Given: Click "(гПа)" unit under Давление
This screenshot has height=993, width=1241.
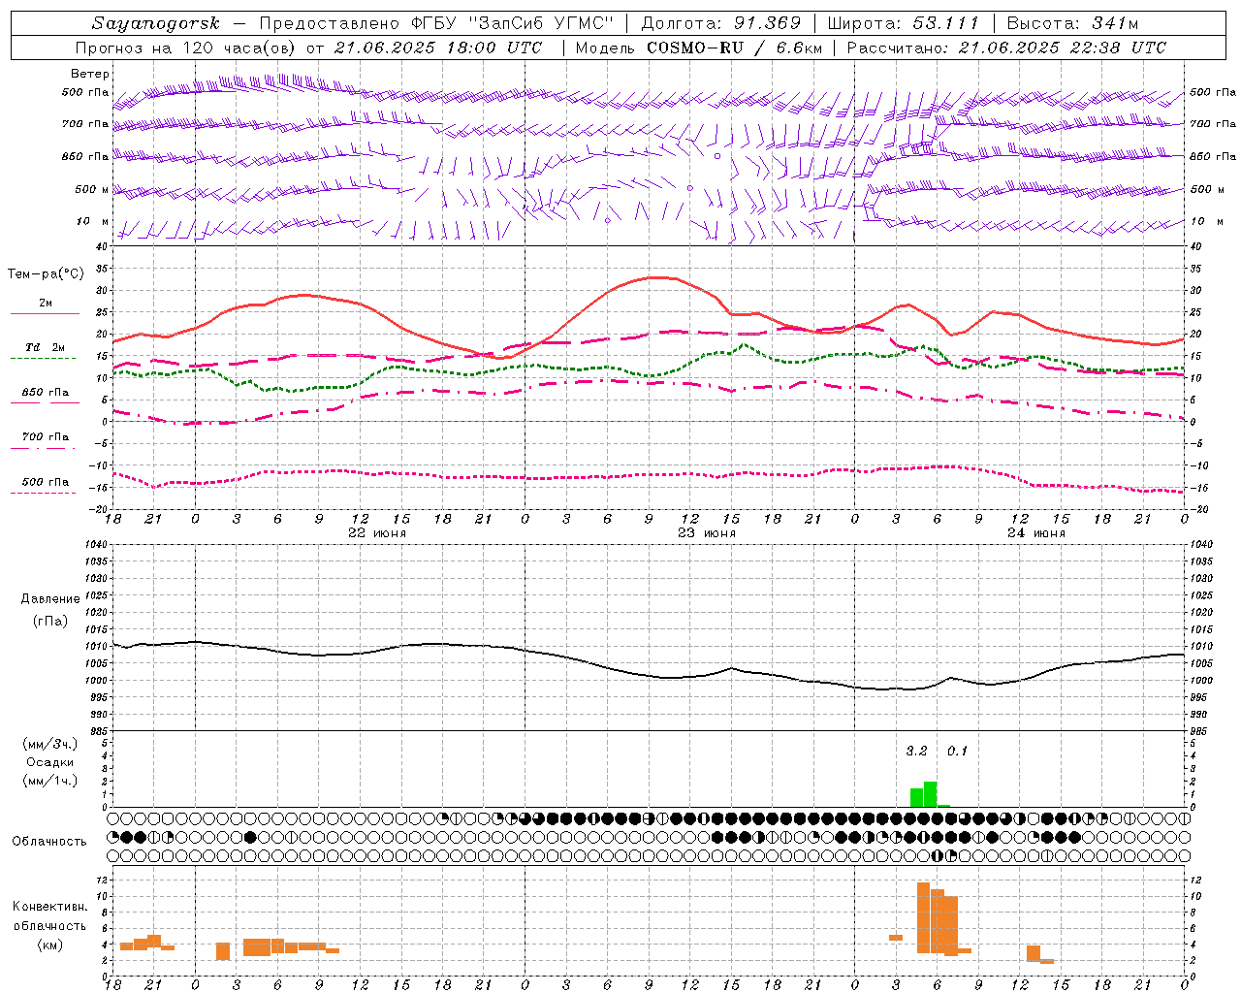Looking at the screenshot, I should (x=50, y=622).
